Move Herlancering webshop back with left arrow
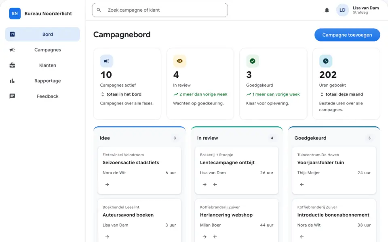 [x=215, y=237]
